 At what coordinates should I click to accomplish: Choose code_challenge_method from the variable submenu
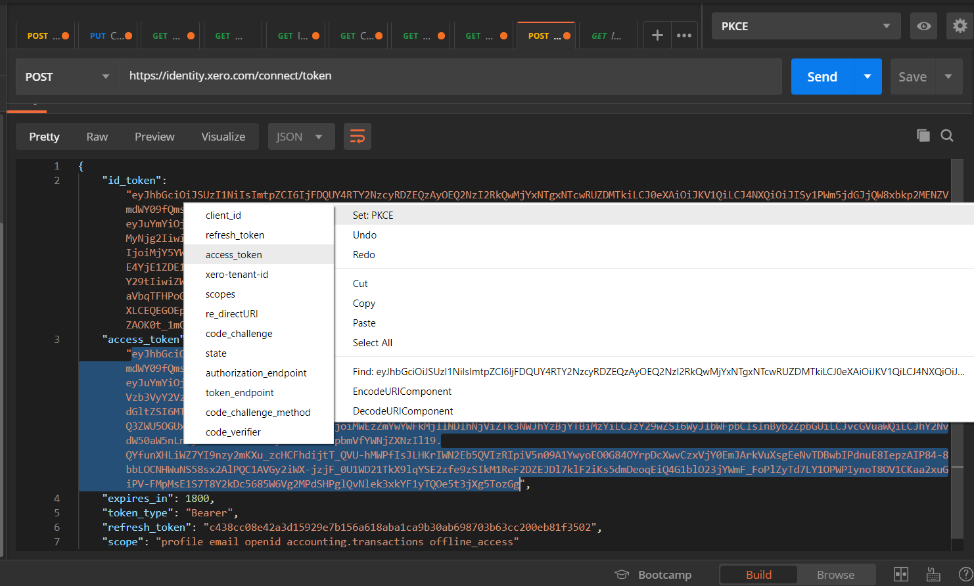pos(259,413)
